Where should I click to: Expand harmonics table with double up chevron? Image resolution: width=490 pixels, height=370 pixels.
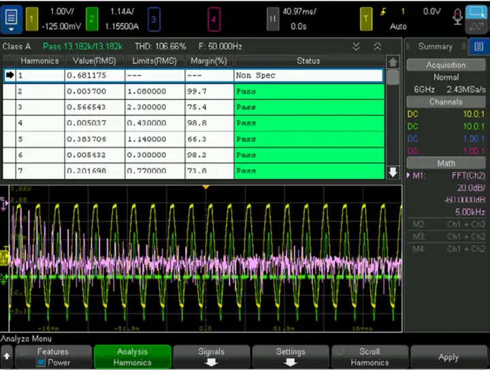[x=377, y=47]
